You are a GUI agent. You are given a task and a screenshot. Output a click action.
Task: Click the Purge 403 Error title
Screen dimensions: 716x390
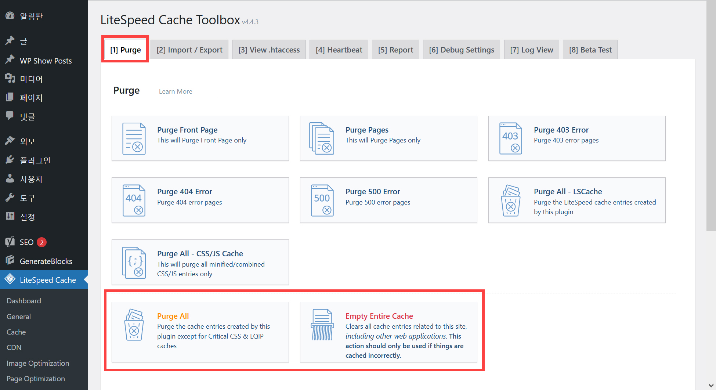561,130
